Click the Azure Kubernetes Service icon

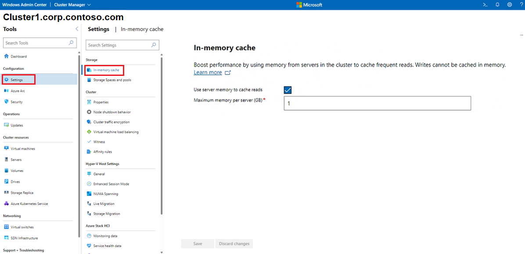(x=6, y=204)
